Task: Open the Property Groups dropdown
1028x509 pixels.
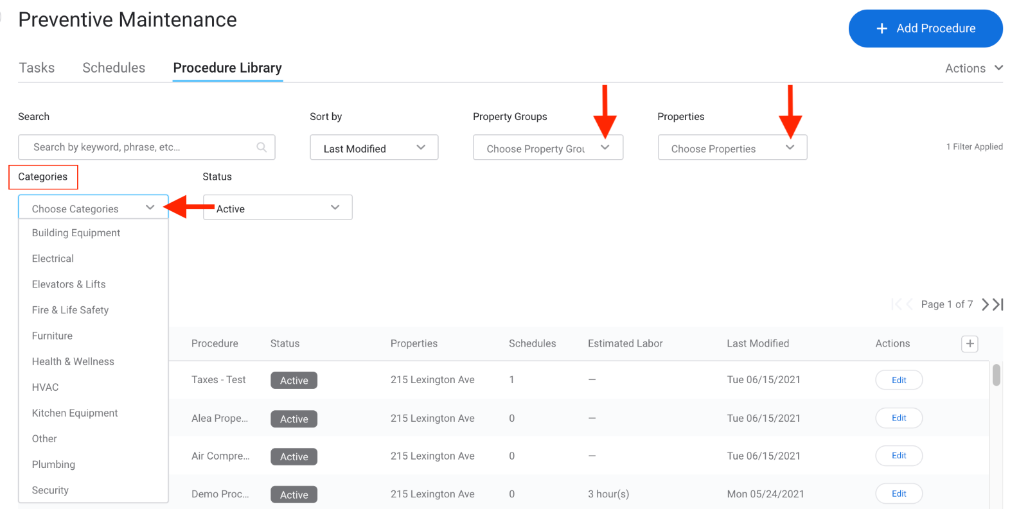Action: (x=548, y=148)
